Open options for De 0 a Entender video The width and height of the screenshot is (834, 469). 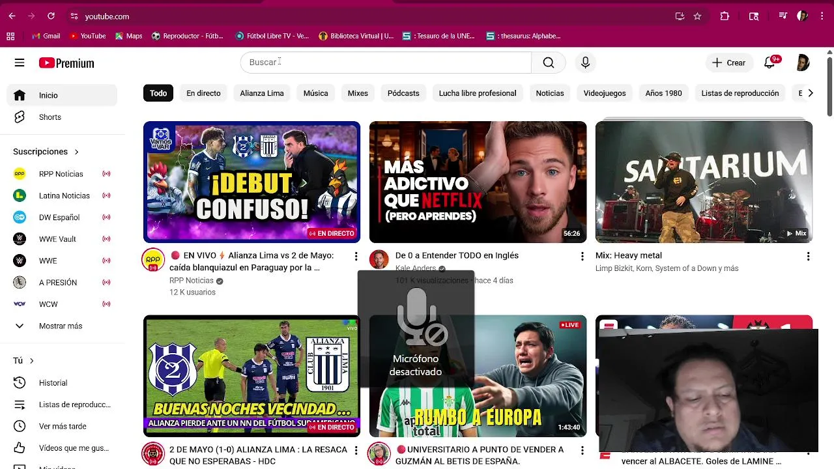click(x=582, y=257)
